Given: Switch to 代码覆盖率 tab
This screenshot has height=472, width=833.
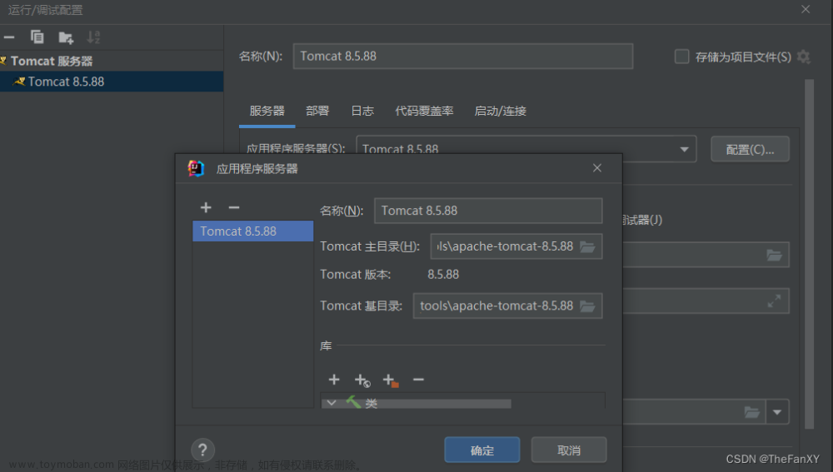Looking at the screenshot, I should (x=424, y=111).
